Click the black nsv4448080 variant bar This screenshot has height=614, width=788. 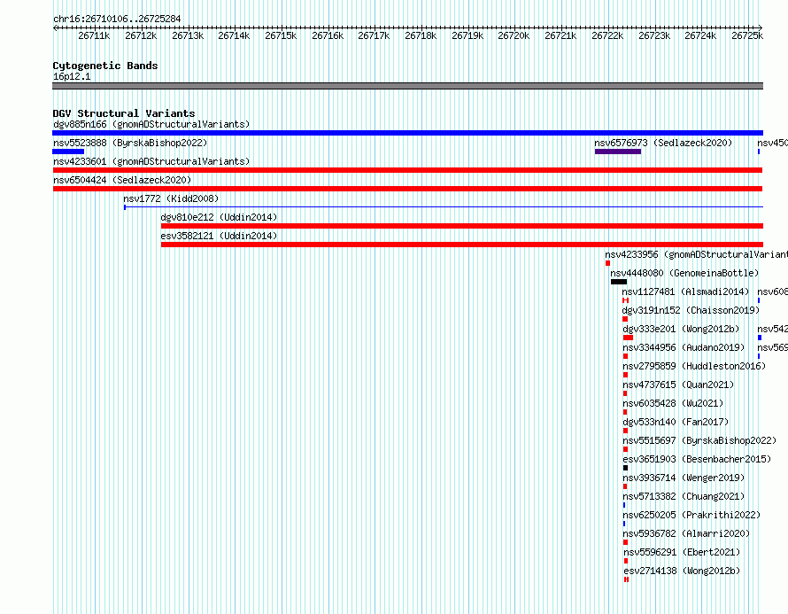(x=619, y=282)
